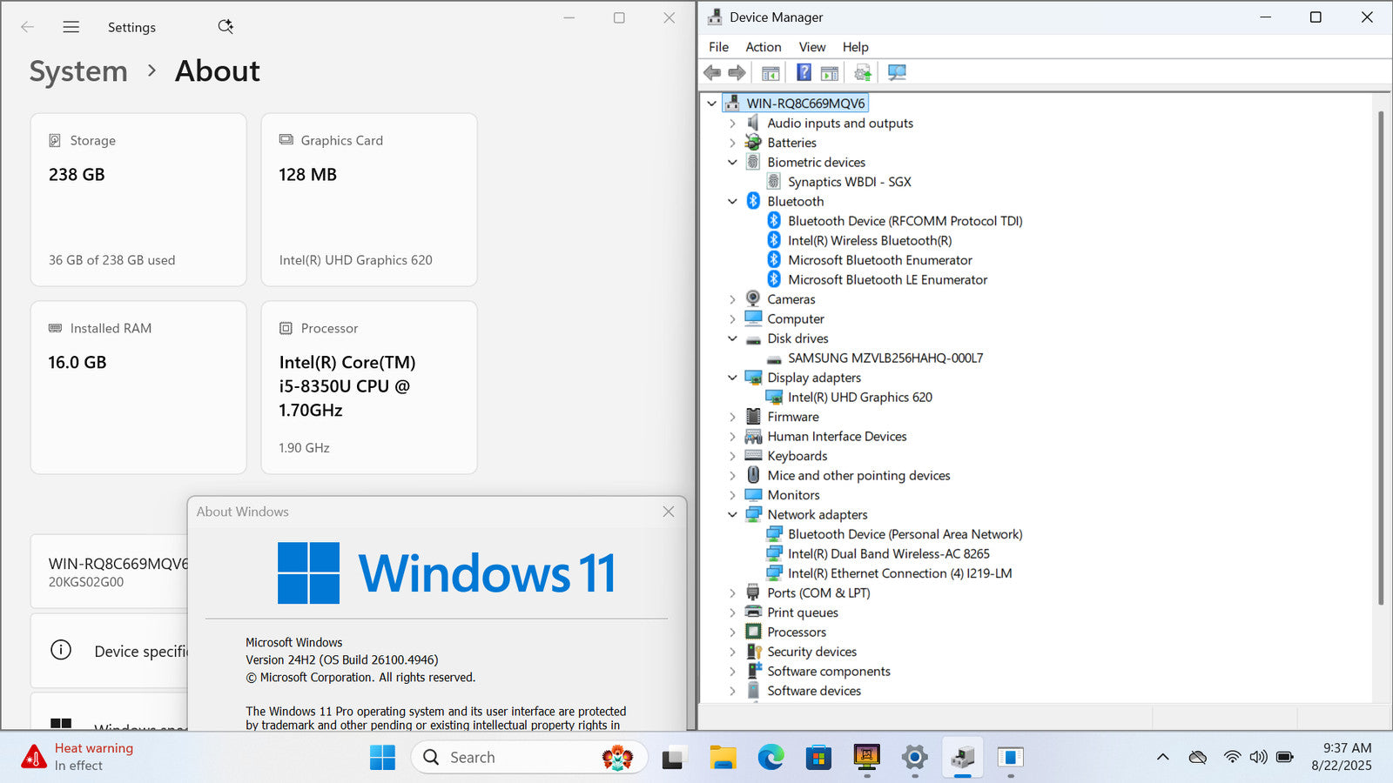Collapse the Network adapters category

tap(732, 515)
